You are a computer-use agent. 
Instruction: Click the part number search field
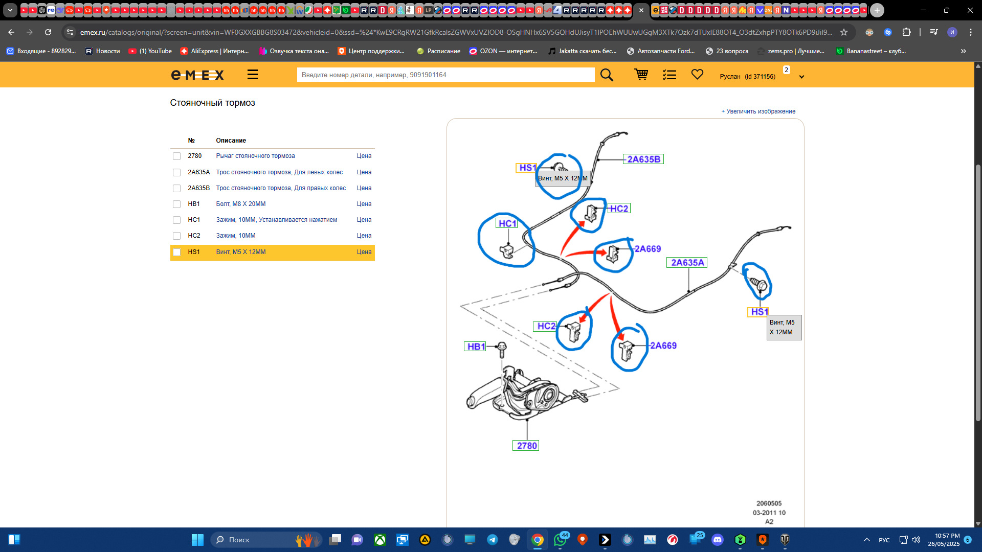pyautogui.click(x=445, y=75)
